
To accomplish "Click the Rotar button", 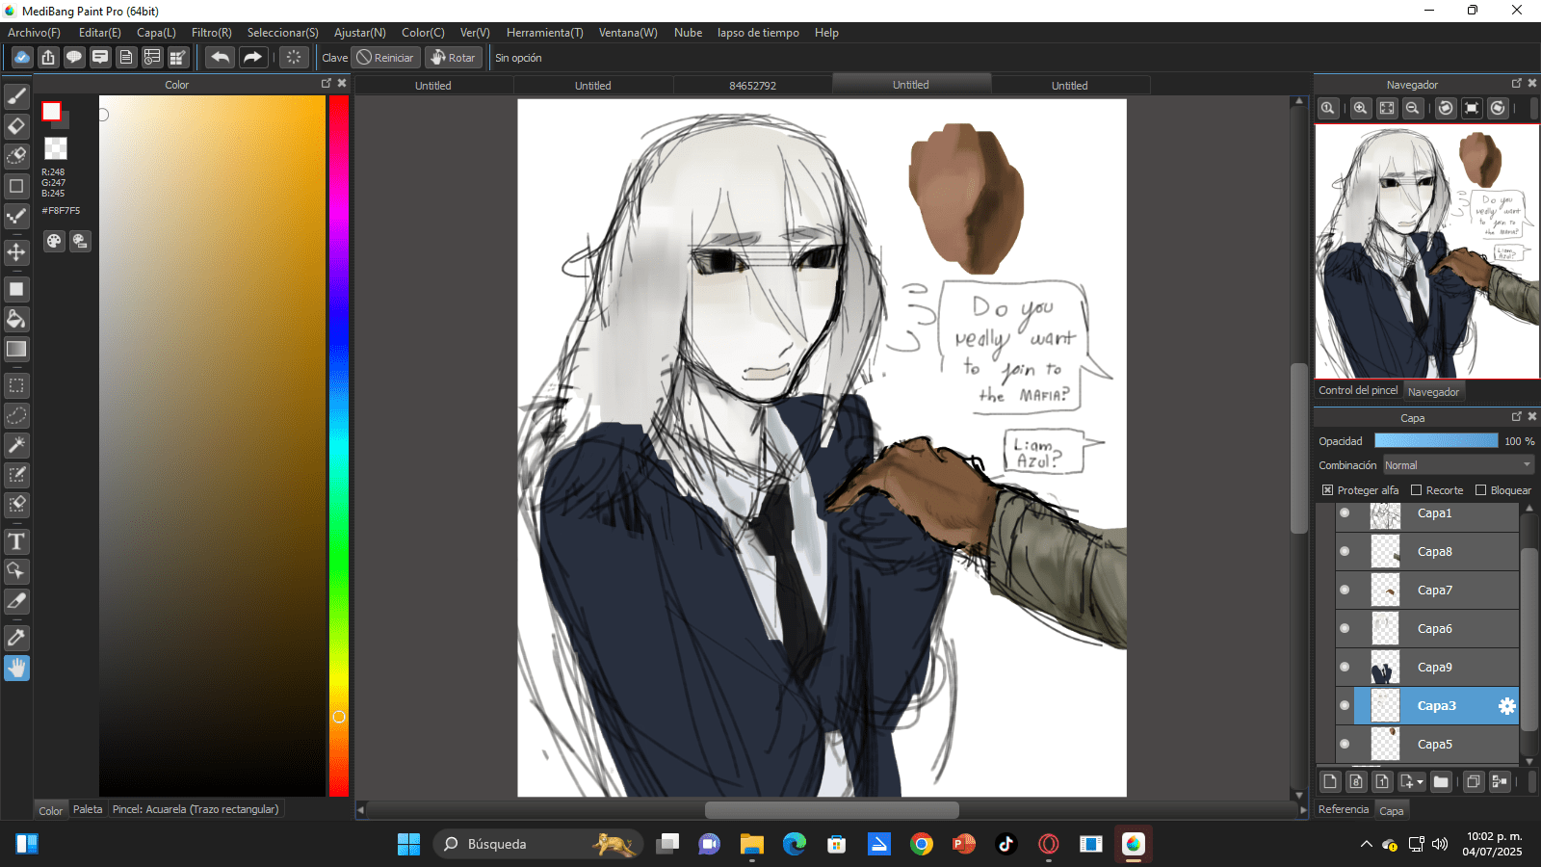I will click(454, 57).
